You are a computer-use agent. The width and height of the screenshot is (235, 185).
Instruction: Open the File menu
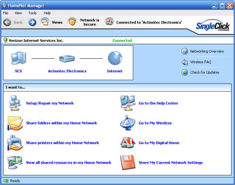tap(6, 13)
